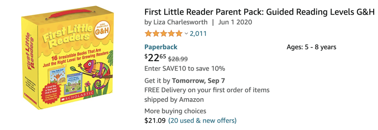378x130 pixels.
Task: Open the 2,011 customer reviews link
Action: (x=198, y=34)
